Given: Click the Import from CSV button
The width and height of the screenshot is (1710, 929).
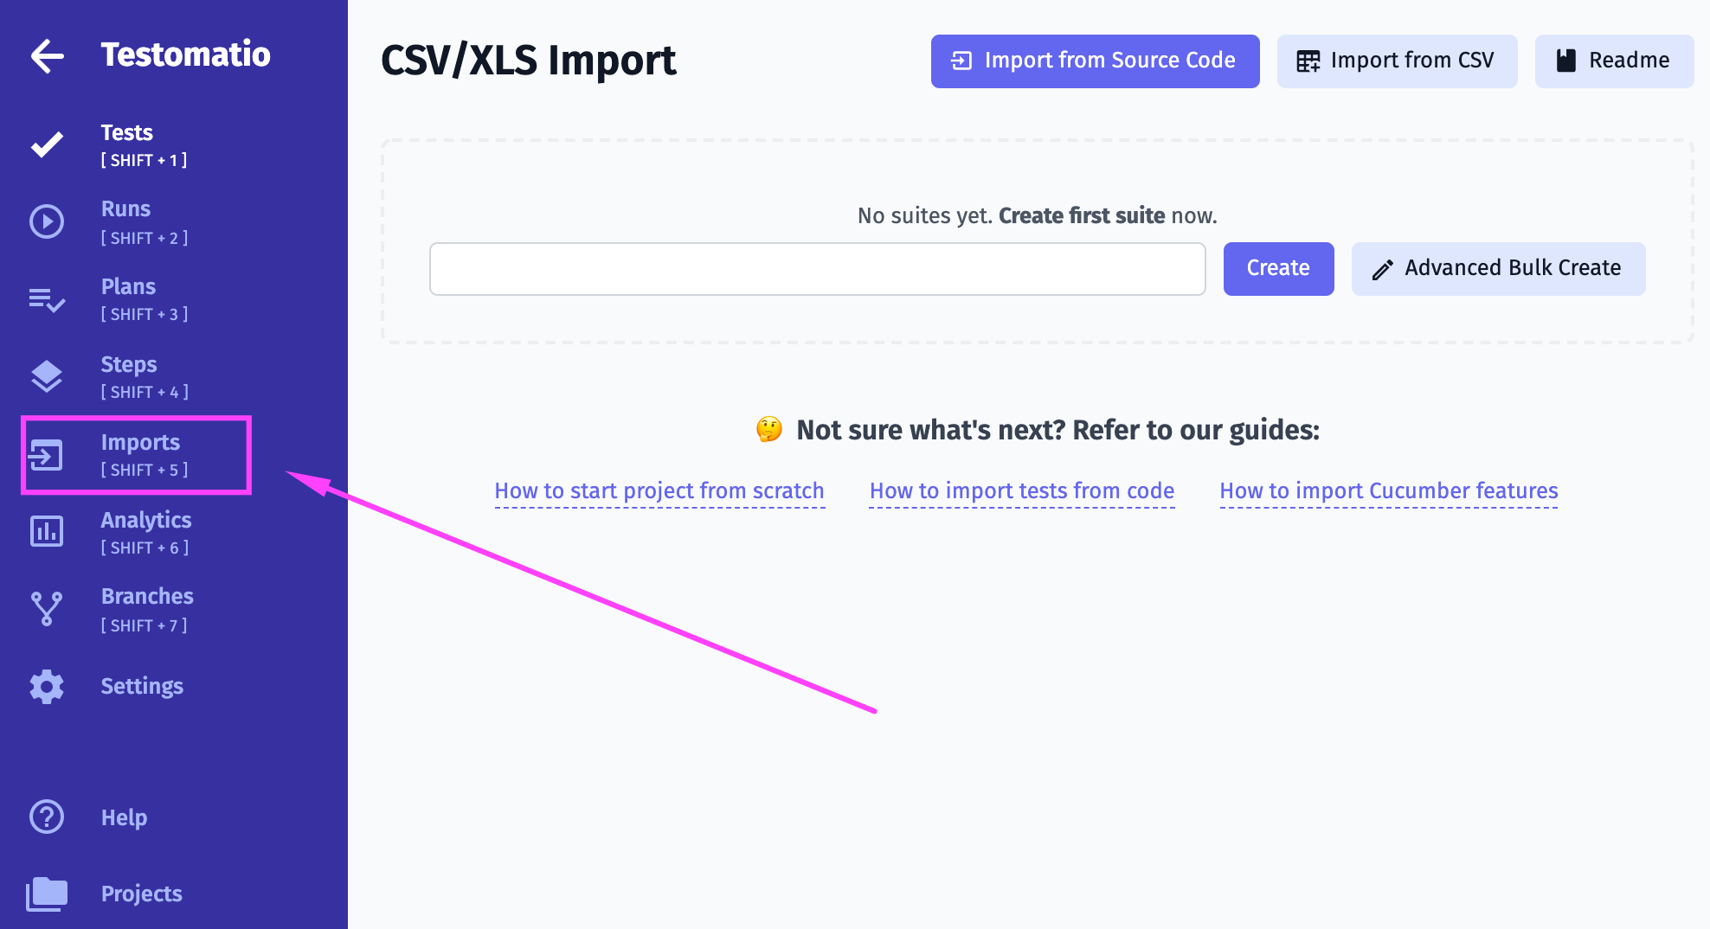Looking at the screenshot, I should click(1398, 61).
